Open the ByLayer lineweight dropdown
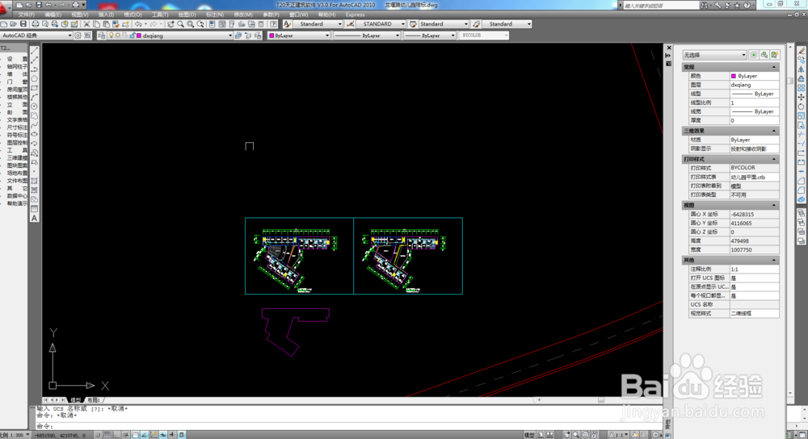The width and height of the screenshot is (808, 439). [x=430, y=36]
